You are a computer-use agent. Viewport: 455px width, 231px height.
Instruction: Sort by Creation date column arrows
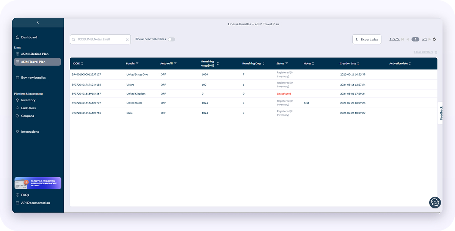tap(358, 64)
